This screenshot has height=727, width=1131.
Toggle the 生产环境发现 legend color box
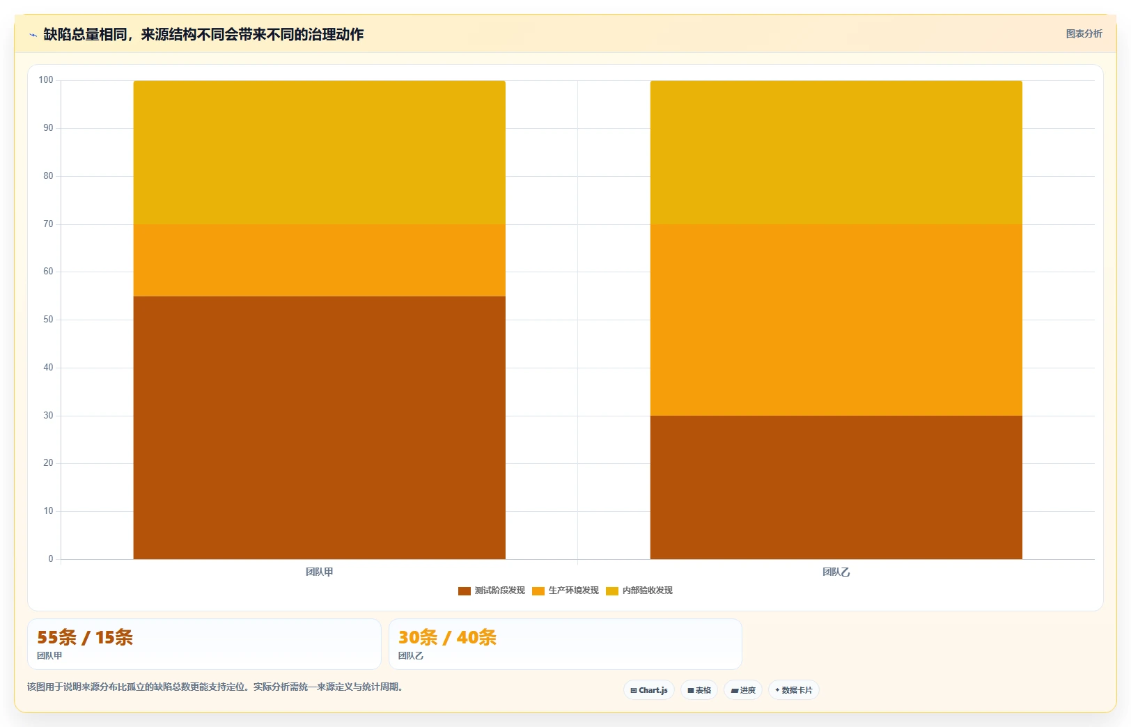click(538, 591)
